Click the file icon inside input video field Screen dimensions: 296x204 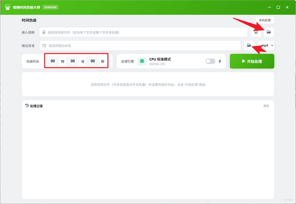pos(44,32)
